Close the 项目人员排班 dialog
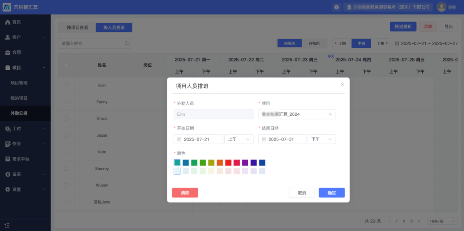Image resolution: width=464 pixels, height=231 pixels. pos(342,85)
